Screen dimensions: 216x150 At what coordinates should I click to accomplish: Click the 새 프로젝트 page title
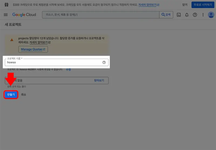(13, 25)
